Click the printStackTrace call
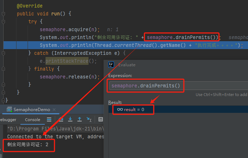The width and height of the screenshot is (248, 158). coord(67,61)
